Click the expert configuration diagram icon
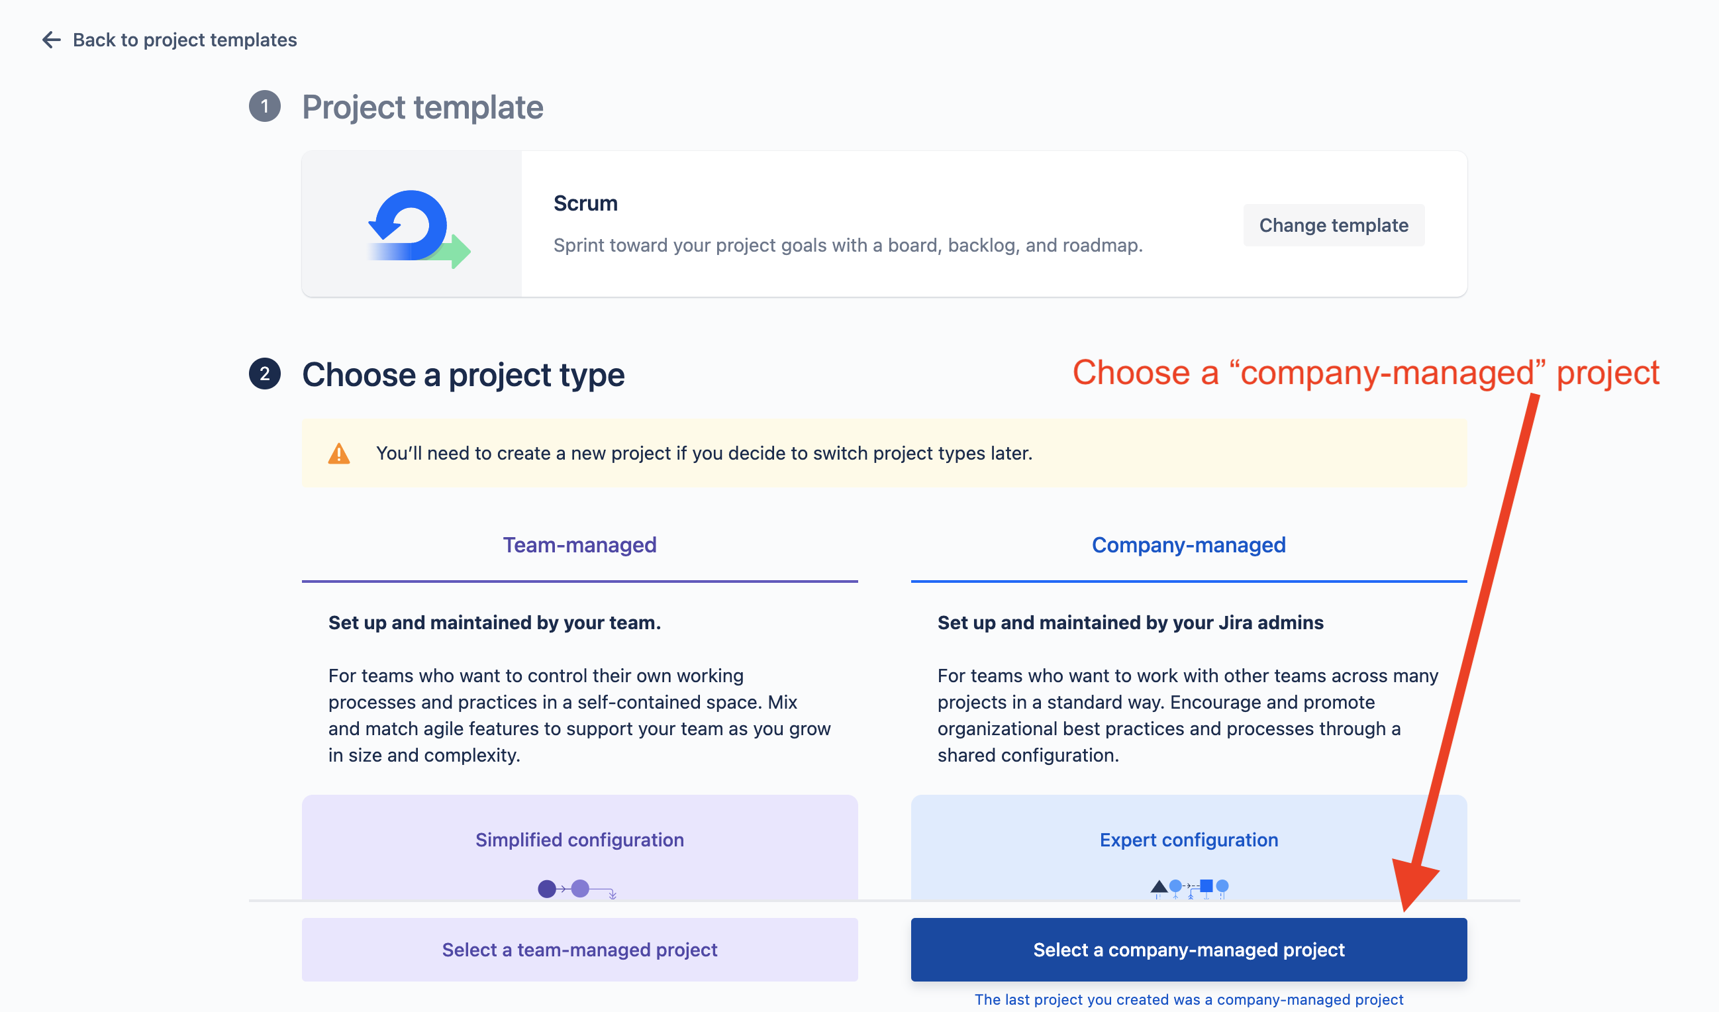 1189,889
